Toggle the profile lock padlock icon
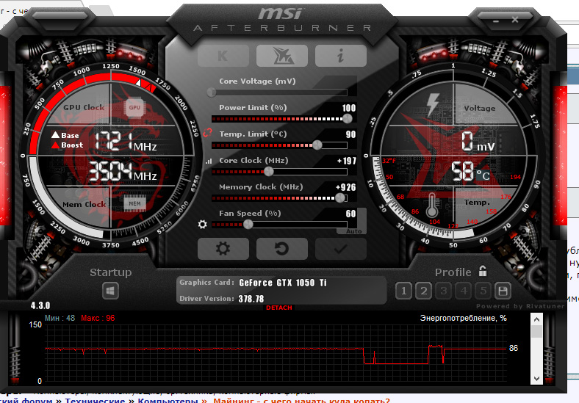 click(x=482, y=272)
